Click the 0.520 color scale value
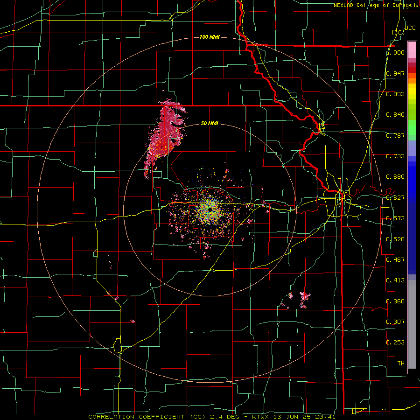Image resolution: width=420 pixels, height=420 pixels. coord(395,239)
